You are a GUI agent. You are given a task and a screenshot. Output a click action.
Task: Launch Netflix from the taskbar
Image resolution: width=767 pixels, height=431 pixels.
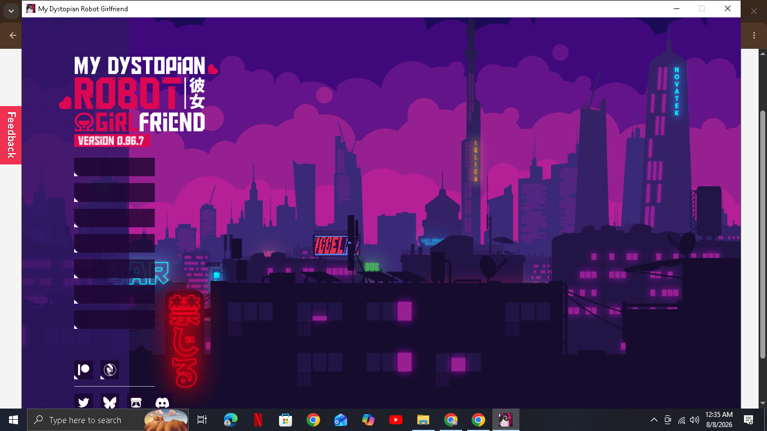[x=258, y=420]
